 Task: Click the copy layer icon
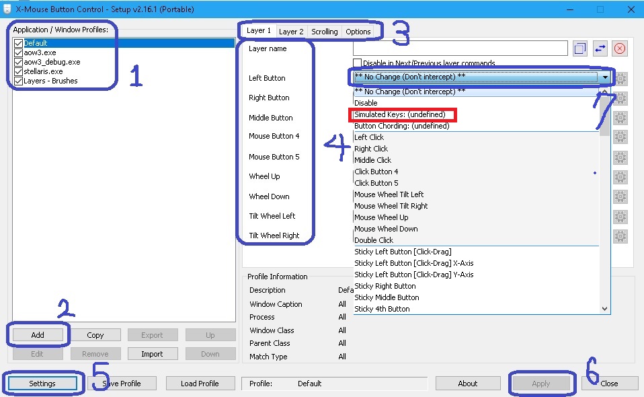579,48
